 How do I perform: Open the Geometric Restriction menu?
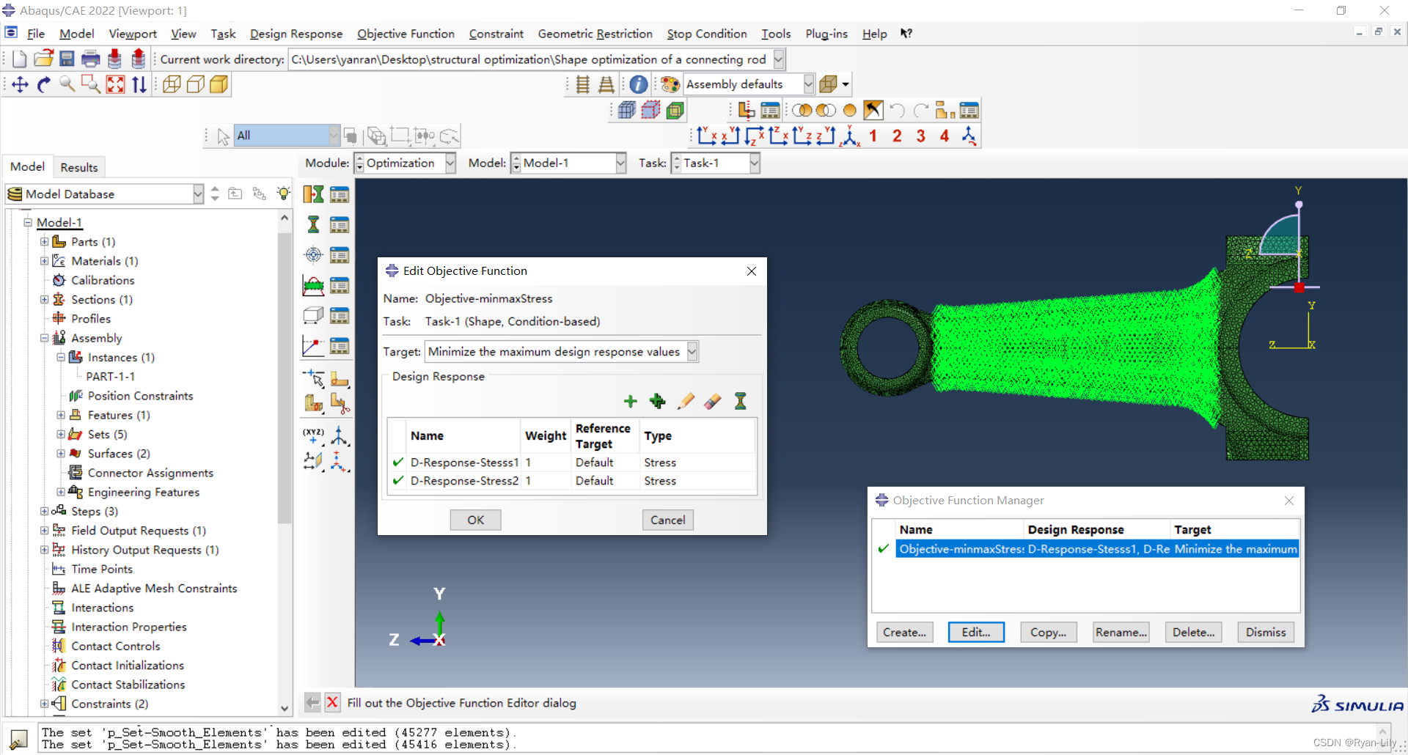pyautogui.click(x=595, y=34)
